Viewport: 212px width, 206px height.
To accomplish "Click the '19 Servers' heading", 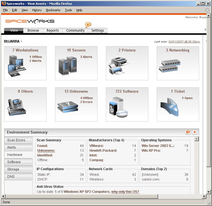I will (76, 50).
